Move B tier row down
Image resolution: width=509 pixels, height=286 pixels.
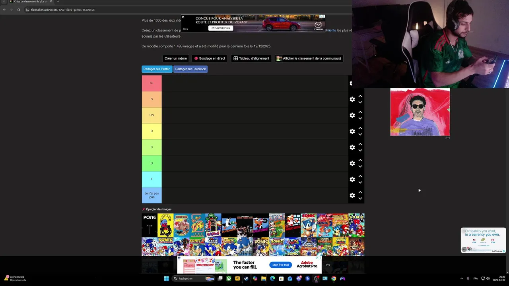pyautogui.click(x=360, y=134)
